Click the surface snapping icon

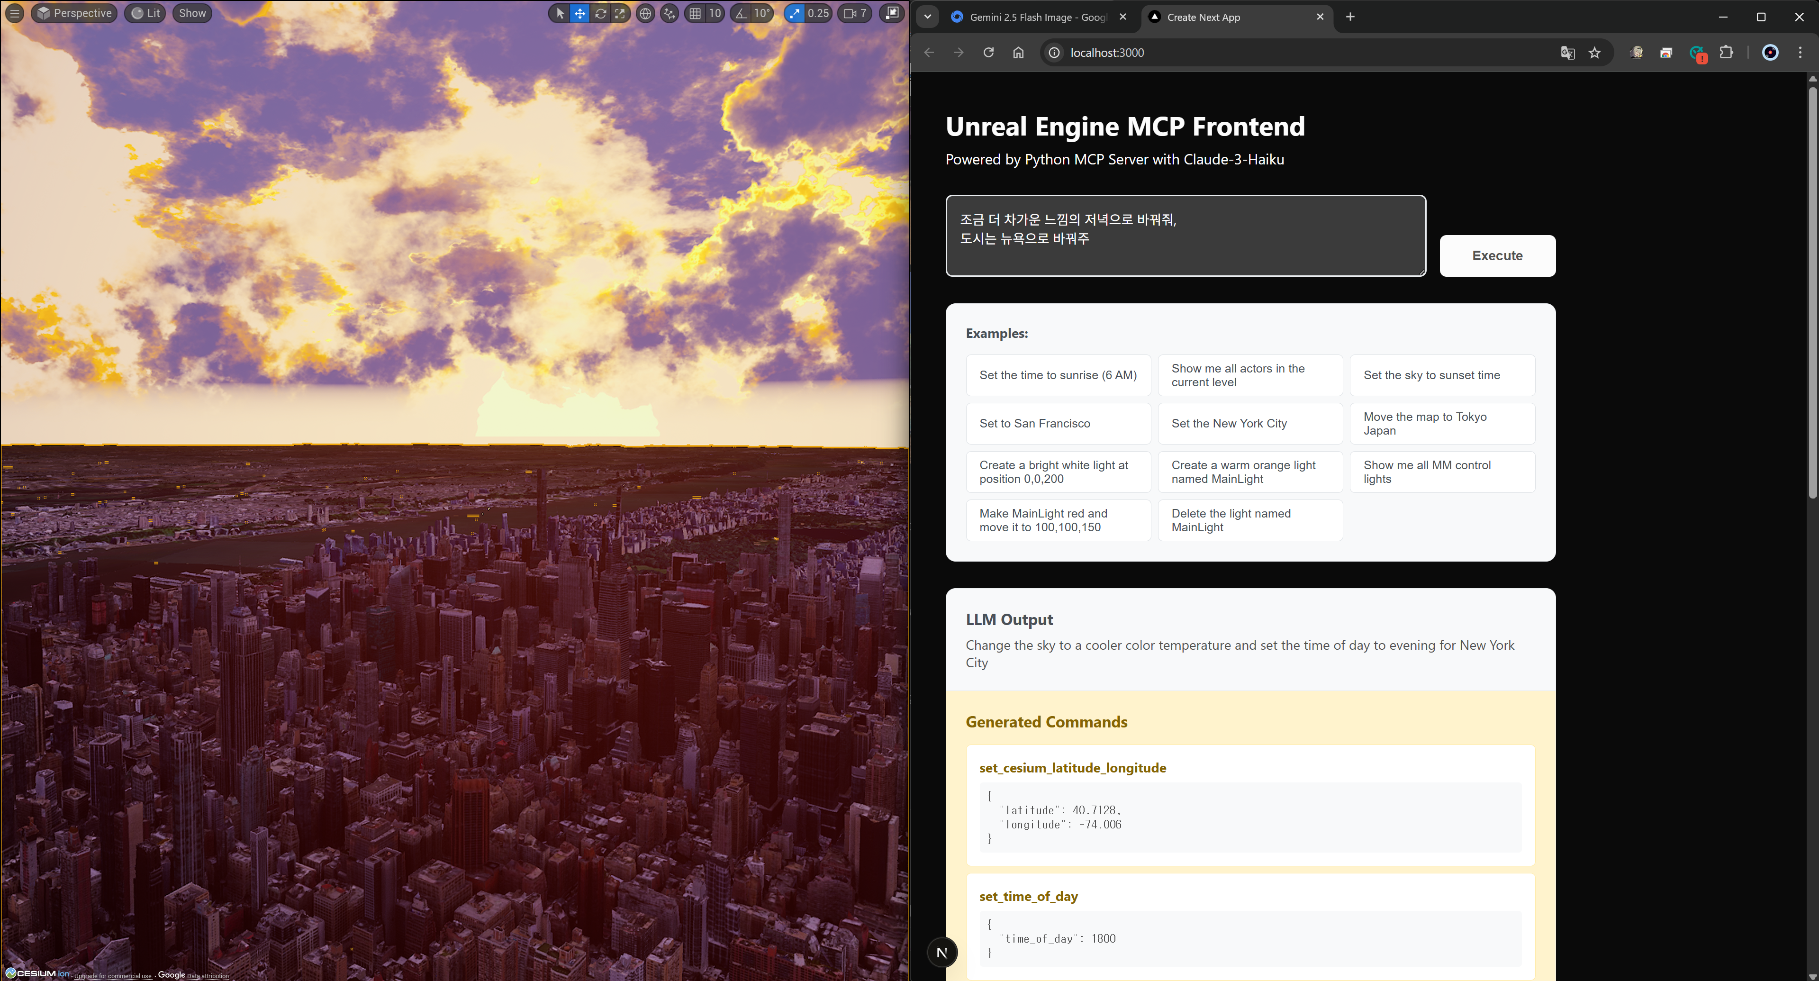tap(669, 13)
